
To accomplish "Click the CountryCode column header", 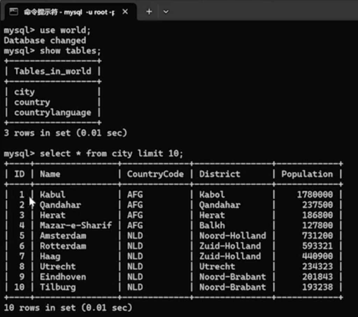I will tap(155, 174).
